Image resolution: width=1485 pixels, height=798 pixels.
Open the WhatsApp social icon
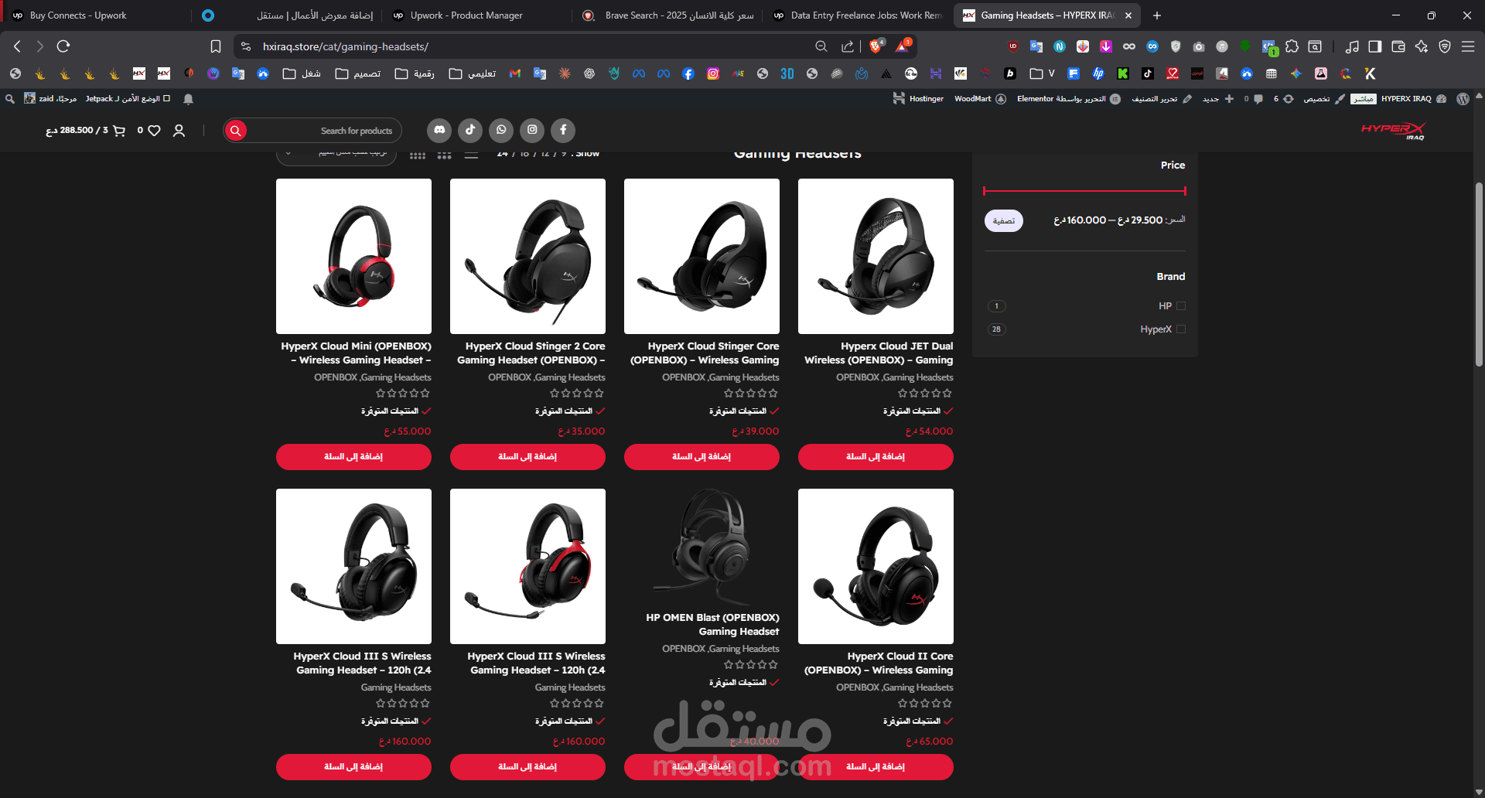(x=501, y=130)
